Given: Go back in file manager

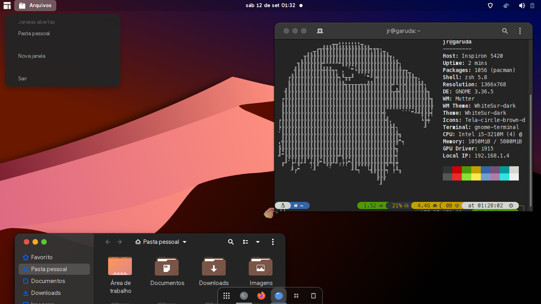Looking at the screenshot, I should point(108,242).
